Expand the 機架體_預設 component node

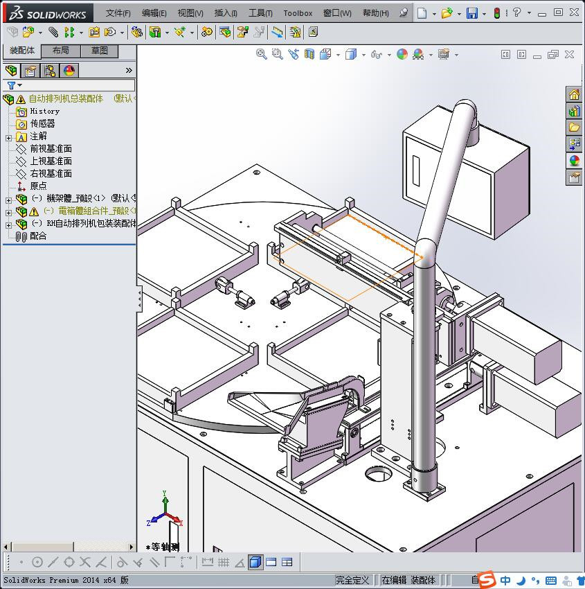[x=8, y=200]
